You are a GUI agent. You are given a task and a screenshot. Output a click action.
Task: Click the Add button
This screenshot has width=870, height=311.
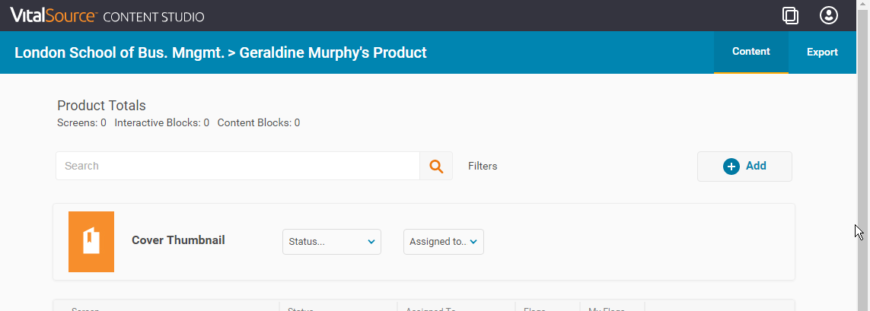(x=744, y=167)
